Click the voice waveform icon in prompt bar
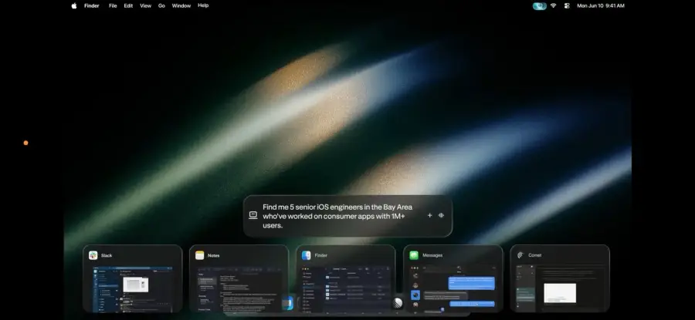 click(x=441, y=216)
